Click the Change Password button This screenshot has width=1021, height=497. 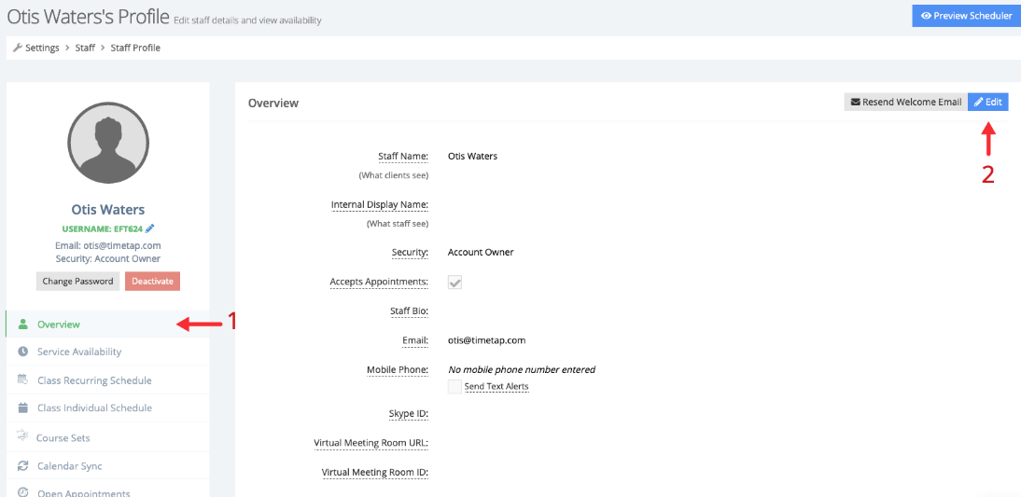click(x=78, y=281)
